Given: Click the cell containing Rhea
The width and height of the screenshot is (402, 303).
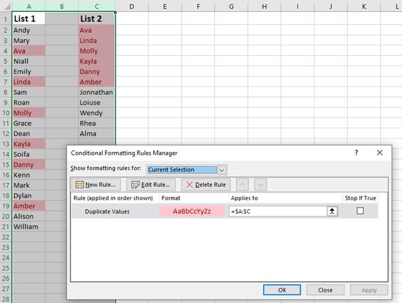Looking at the screenshot, I should click(x=97, y=123).
